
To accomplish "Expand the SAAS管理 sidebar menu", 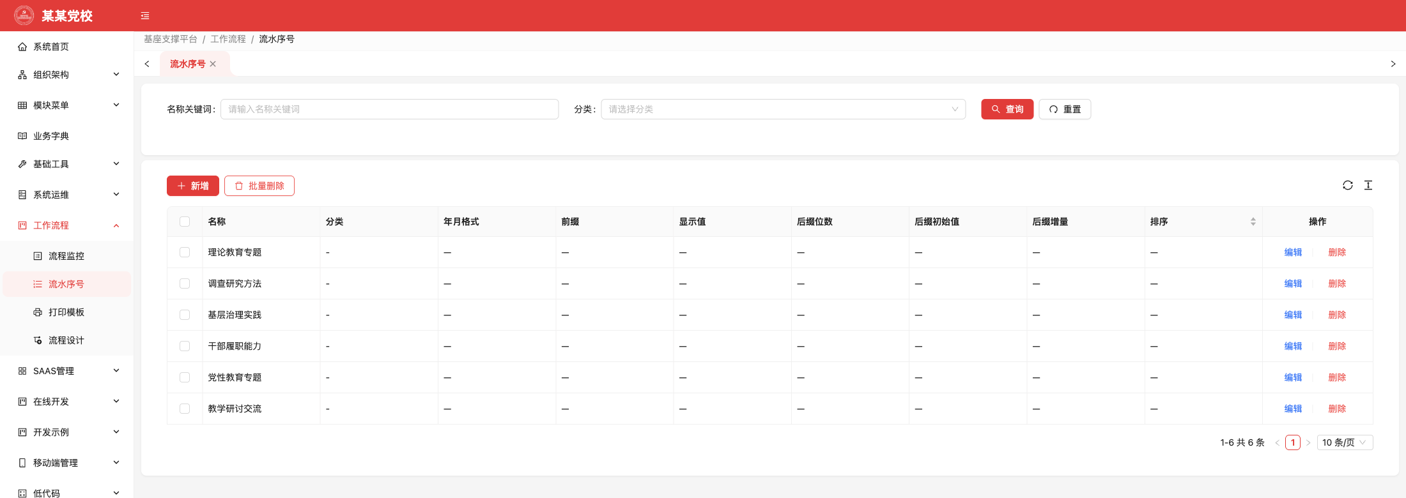I will pos(67,371).
